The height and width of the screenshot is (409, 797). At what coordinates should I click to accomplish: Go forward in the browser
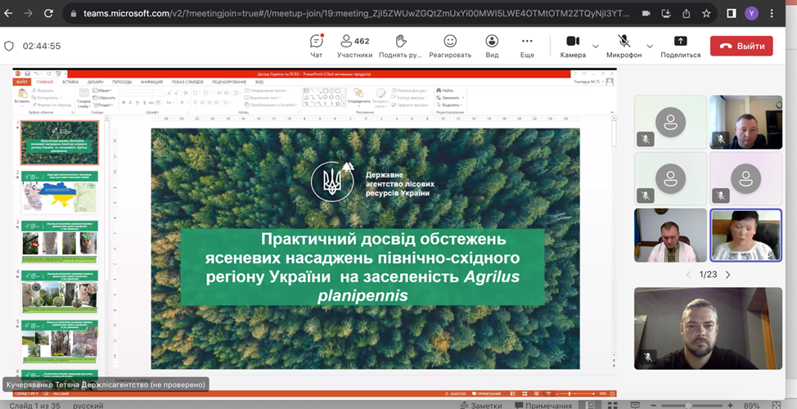[x=29, y=14]
